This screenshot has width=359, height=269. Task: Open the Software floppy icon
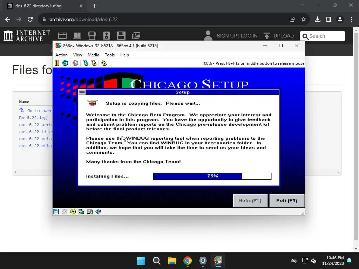point(121,36)
